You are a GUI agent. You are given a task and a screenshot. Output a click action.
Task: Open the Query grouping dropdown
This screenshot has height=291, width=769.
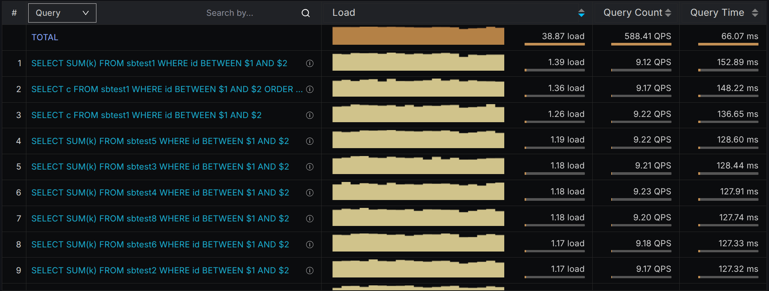point(62,13)
